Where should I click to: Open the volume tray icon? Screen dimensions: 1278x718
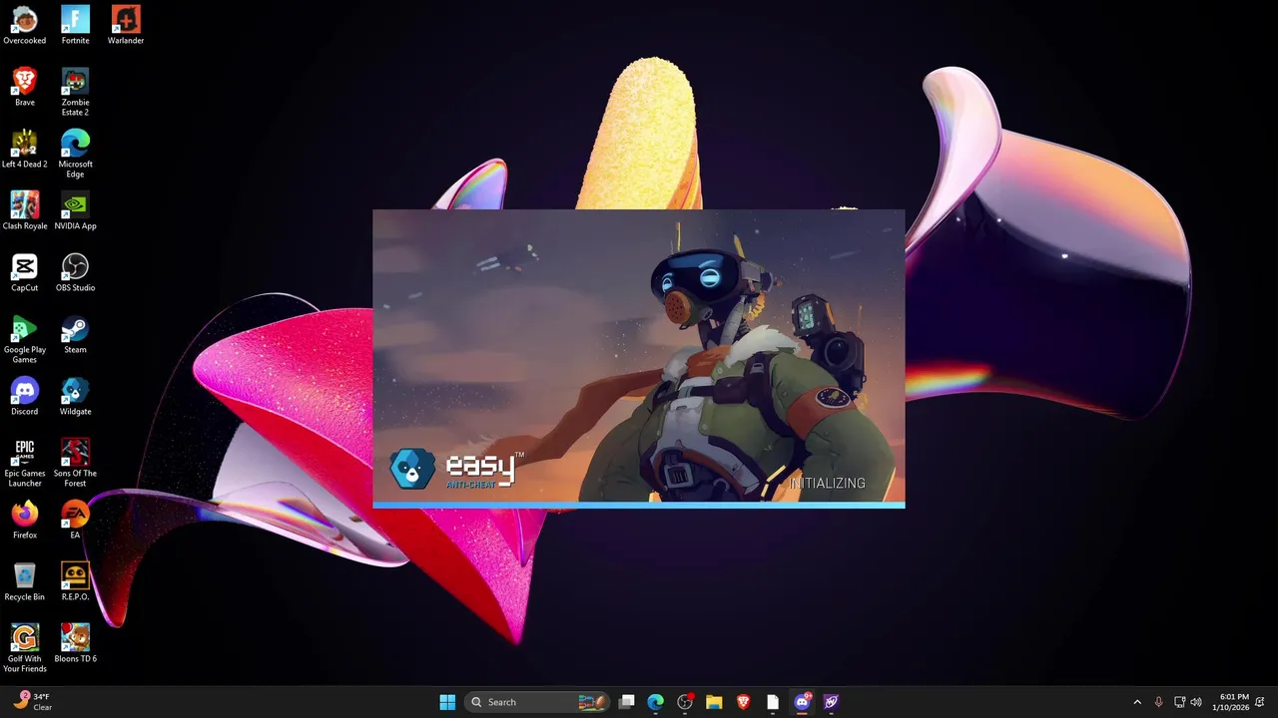1196,702
